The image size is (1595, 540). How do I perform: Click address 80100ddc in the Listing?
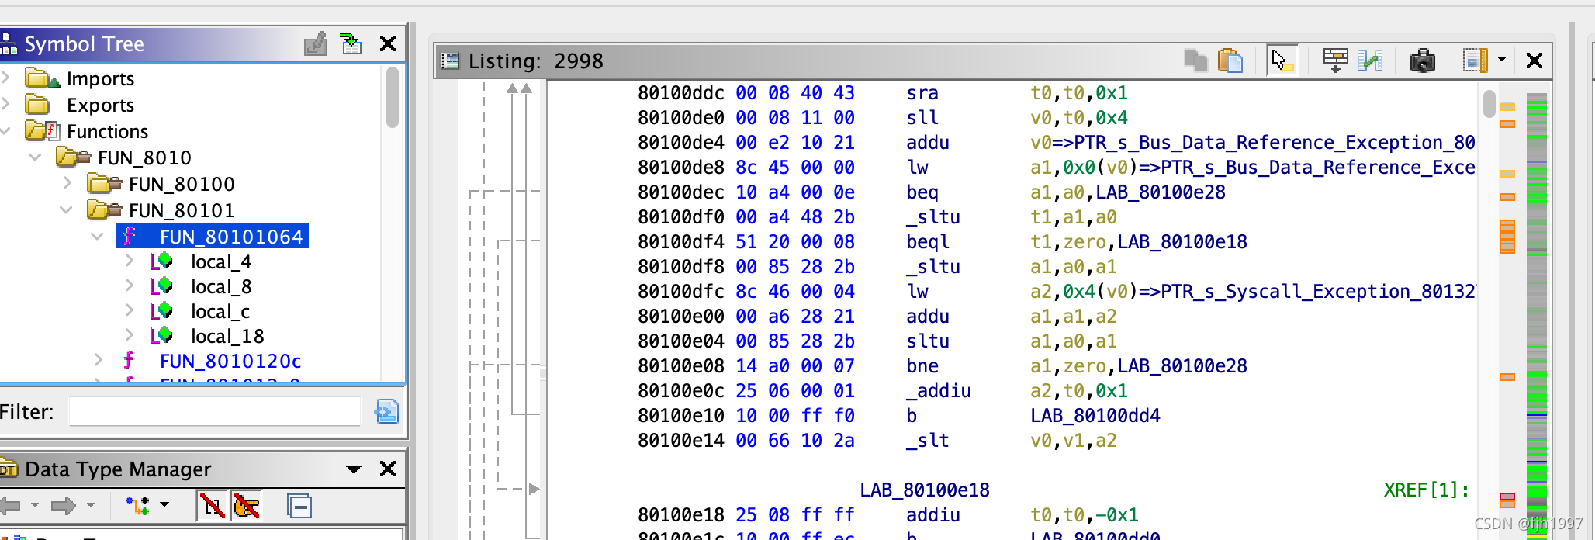(680, 93)
